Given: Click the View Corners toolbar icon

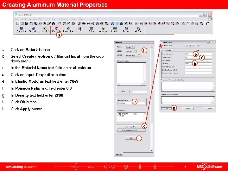Looking at the screenshot, I should click(x=79, y=23).
